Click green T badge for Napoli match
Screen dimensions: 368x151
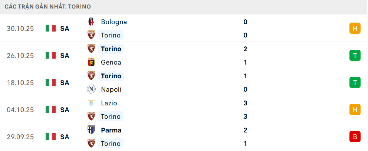click(355, 83)
